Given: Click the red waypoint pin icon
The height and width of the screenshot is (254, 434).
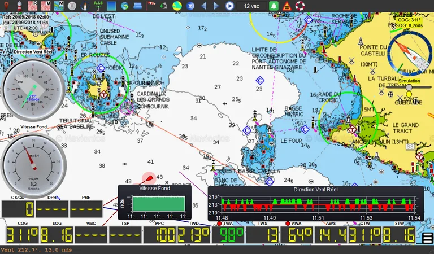Looking at the screenshot, I should (6, 6).
